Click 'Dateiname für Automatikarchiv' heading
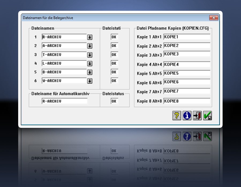The width and height of the screenshot is (241, 187). (61, 94)
